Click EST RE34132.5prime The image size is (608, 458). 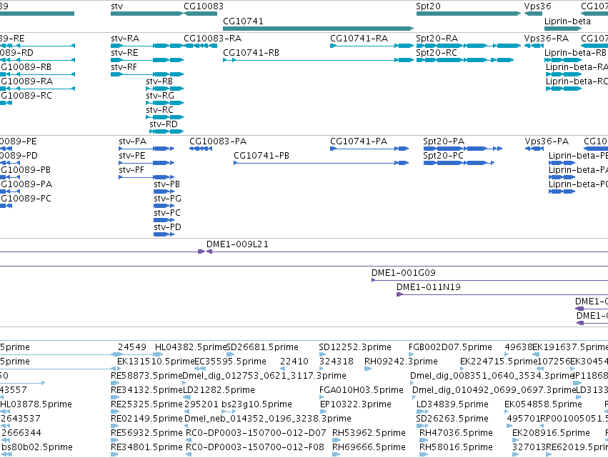pos(146,390)
